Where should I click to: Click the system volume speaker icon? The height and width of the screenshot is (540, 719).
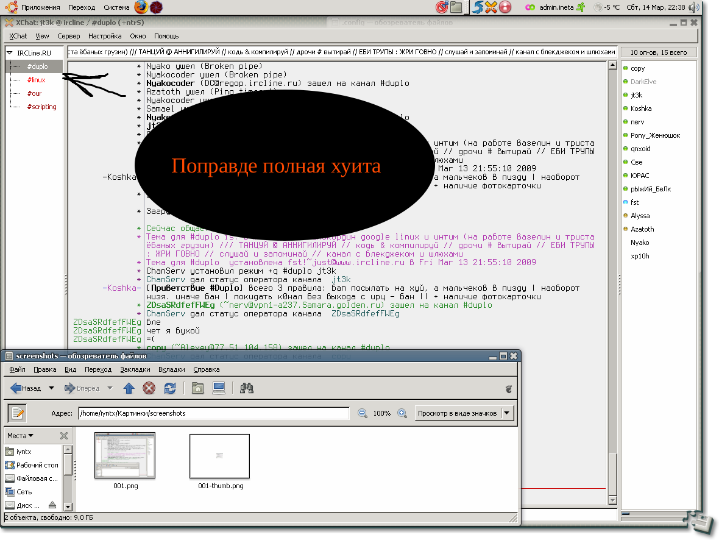coord(694,7)
